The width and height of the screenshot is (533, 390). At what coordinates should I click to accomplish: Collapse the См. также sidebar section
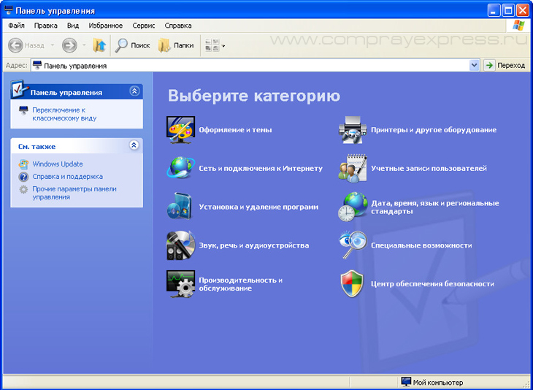134,145
